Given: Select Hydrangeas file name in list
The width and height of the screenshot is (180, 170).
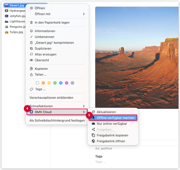Looking at the screenshot, I should (x=18, y=11).
